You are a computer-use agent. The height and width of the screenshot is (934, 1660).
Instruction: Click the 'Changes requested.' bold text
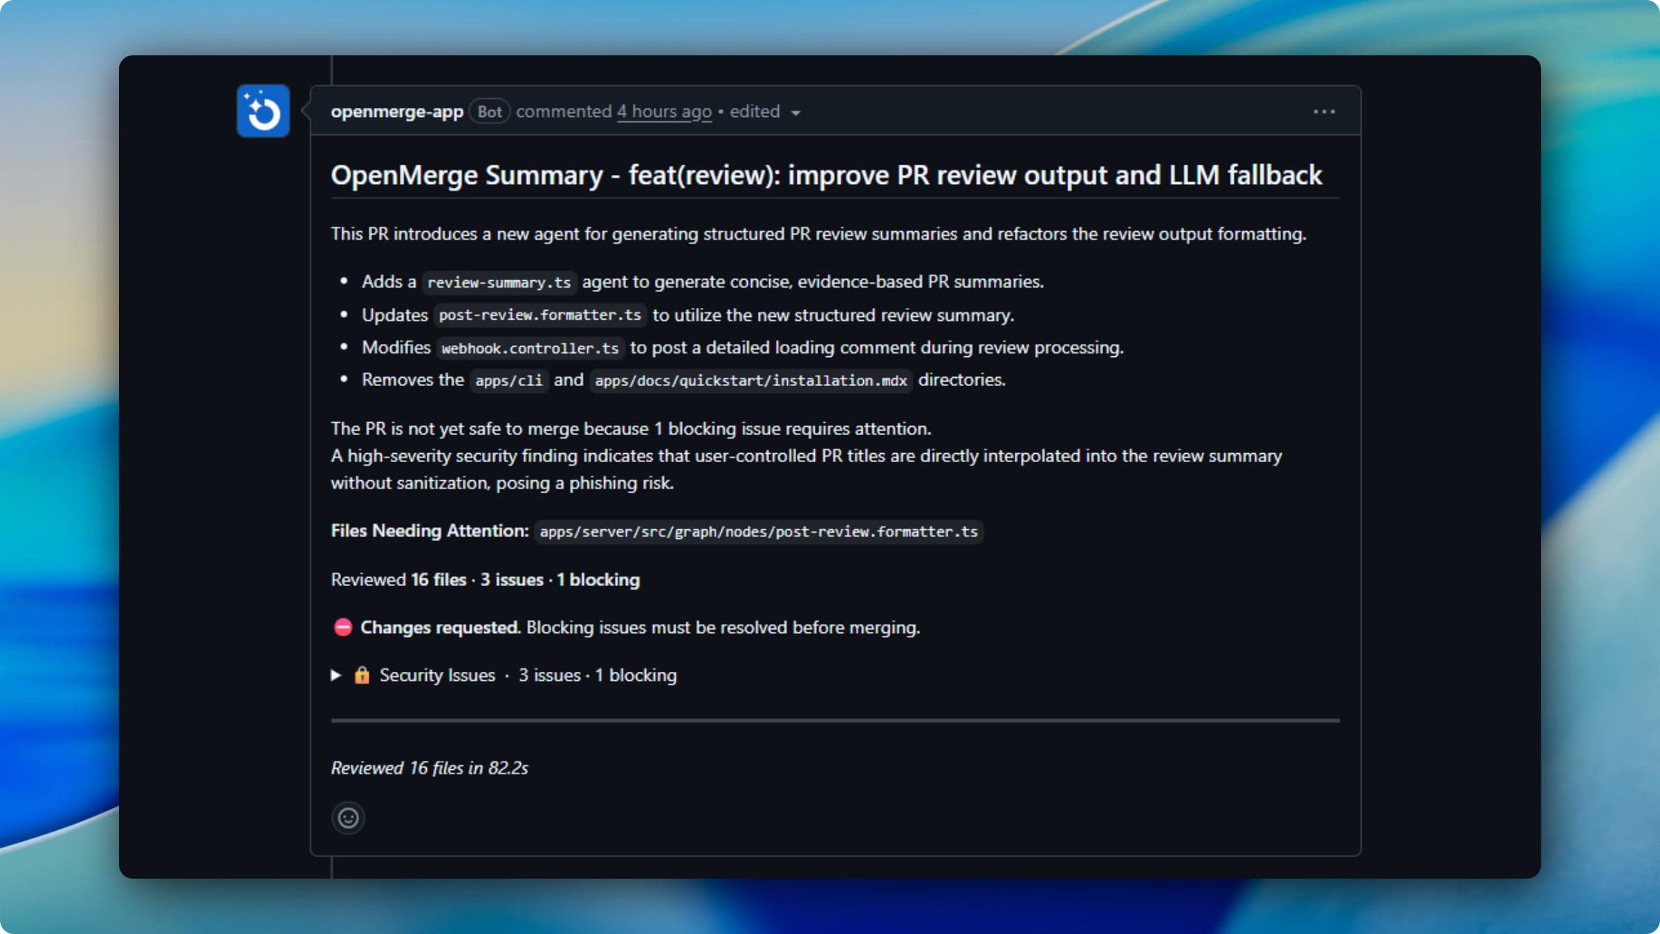click(x=441, y=628)
